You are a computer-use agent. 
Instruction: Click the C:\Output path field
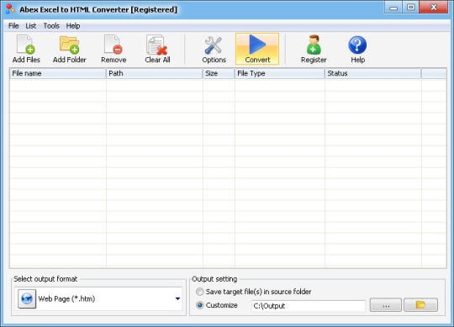pyautogui.click(x=309, y=306)
